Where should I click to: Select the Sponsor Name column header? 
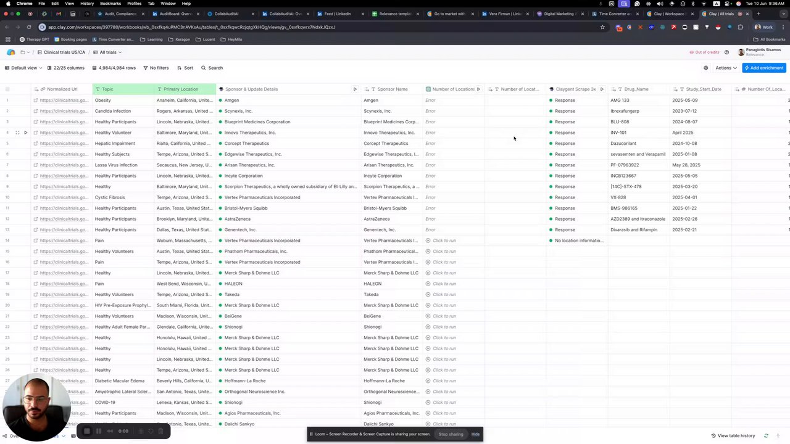click(x=392, y=89)
